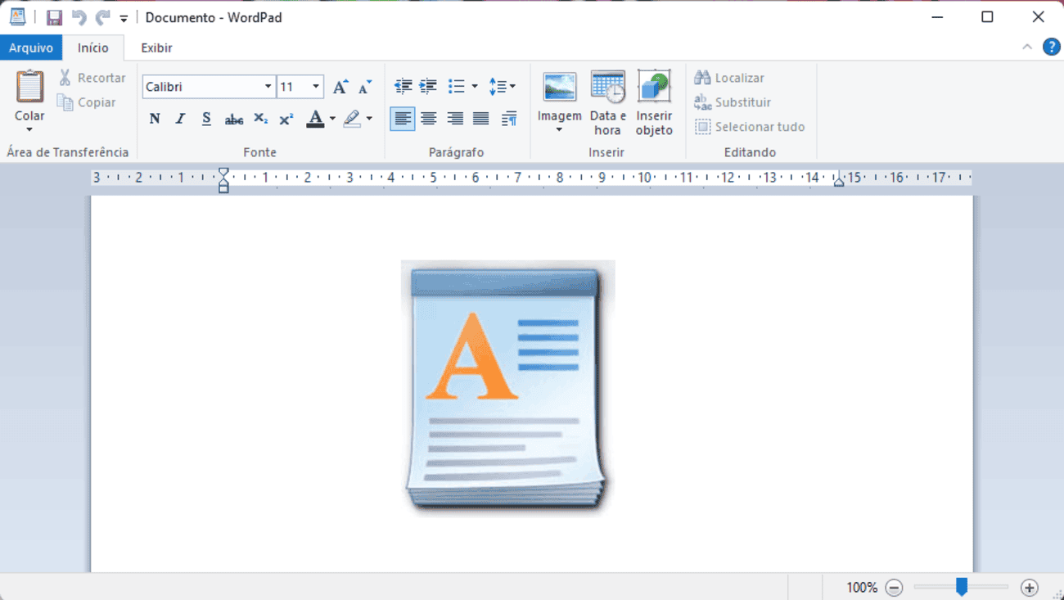Click the Localizar button
Viewport: 1064px width, 600px height.
(x=729, y=78)
